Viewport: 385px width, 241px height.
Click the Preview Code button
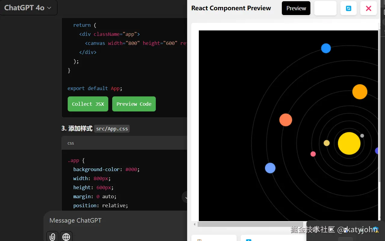click(134, 104)
